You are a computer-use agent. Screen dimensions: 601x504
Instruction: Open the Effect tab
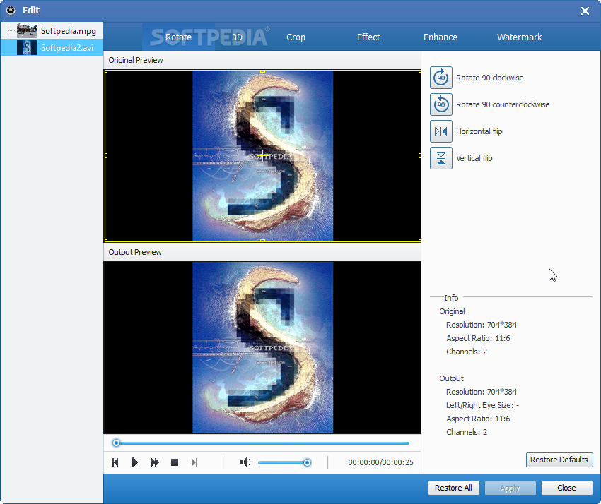coord(368,37)
